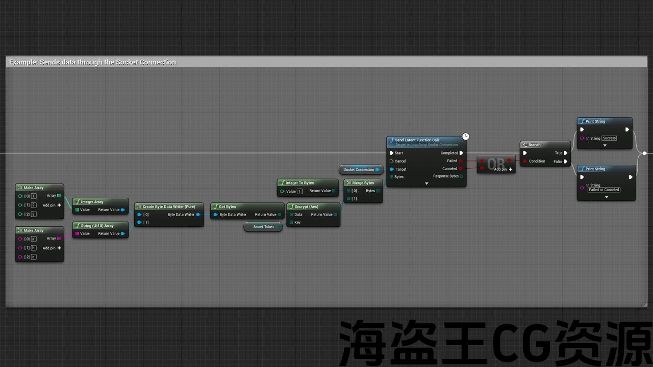The height and width of the screenshot is (367, 653).
Task: Expand advanced options on Success Print String
Action: 605,145
